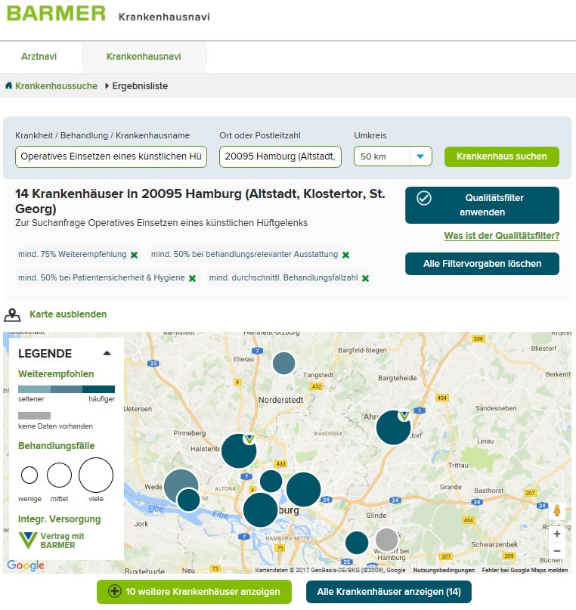Select the Krankenhausnavi tab
The width and height of the screenshot is (576, 610).
click(144, 57)
